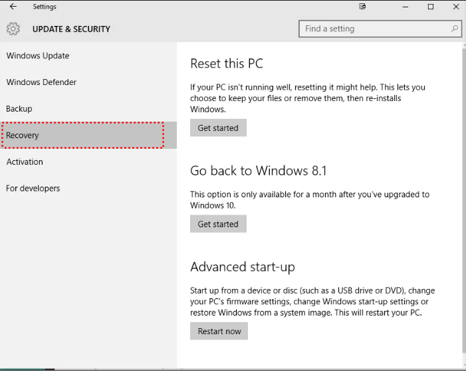The width and height of the screenshot is (466, 372).
Task: Open the Windows Update section
Action: [38, 56]
